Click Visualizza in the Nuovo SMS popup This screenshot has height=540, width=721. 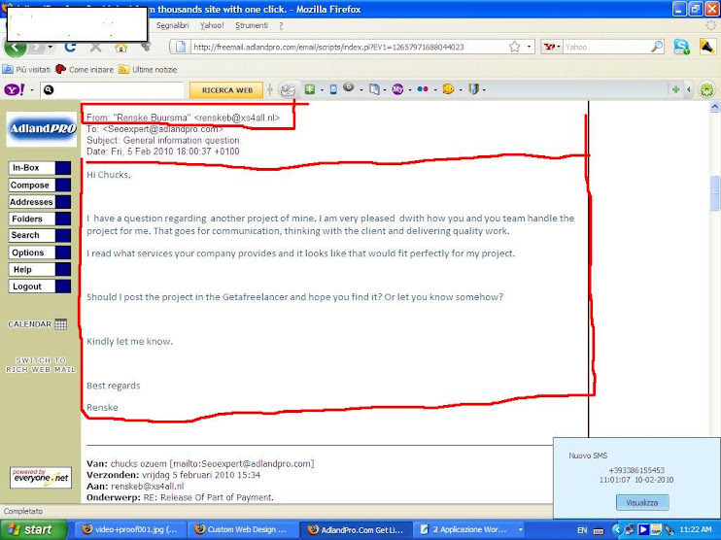[x=642, y=503]
